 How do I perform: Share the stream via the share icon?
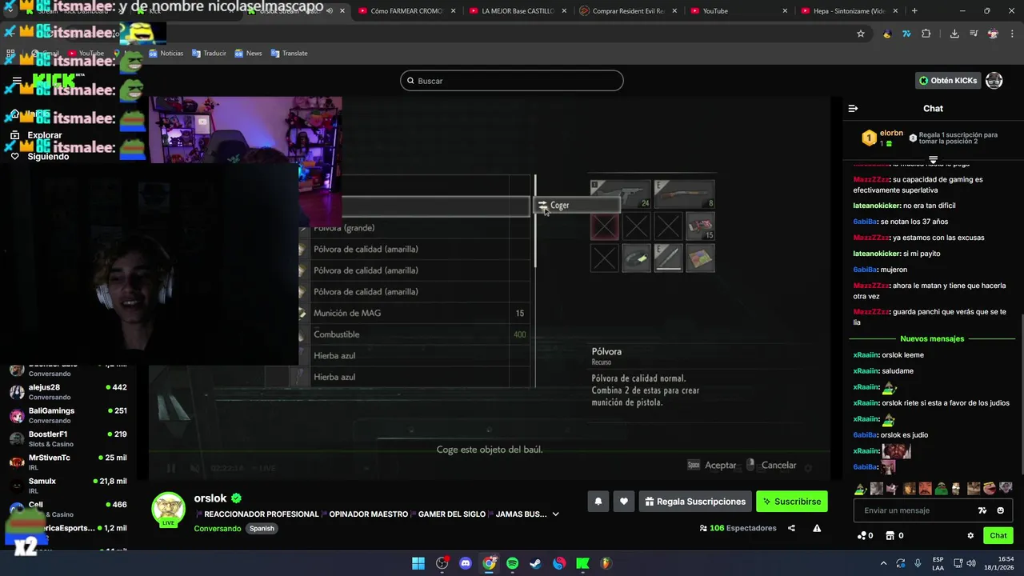[x=791, y=528]
